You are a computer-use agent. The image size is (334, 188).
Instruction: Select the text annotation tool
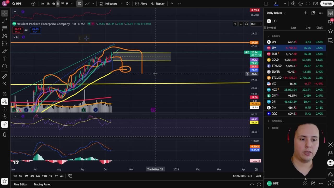5,58
